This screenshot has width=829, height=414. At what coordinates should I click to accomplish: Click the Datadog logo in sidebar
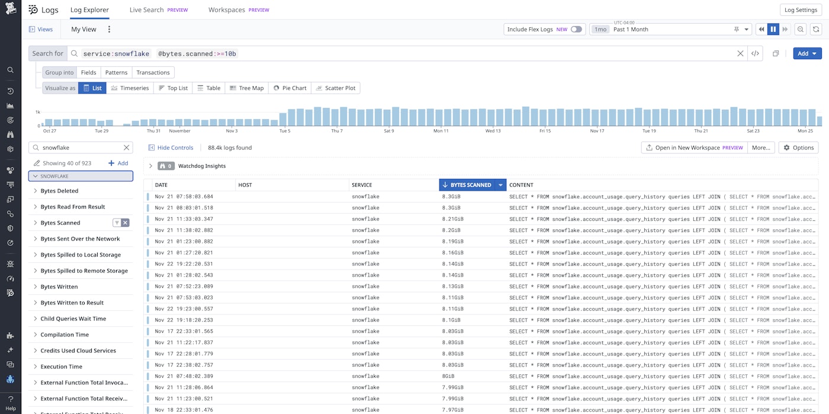pos(10,9)
